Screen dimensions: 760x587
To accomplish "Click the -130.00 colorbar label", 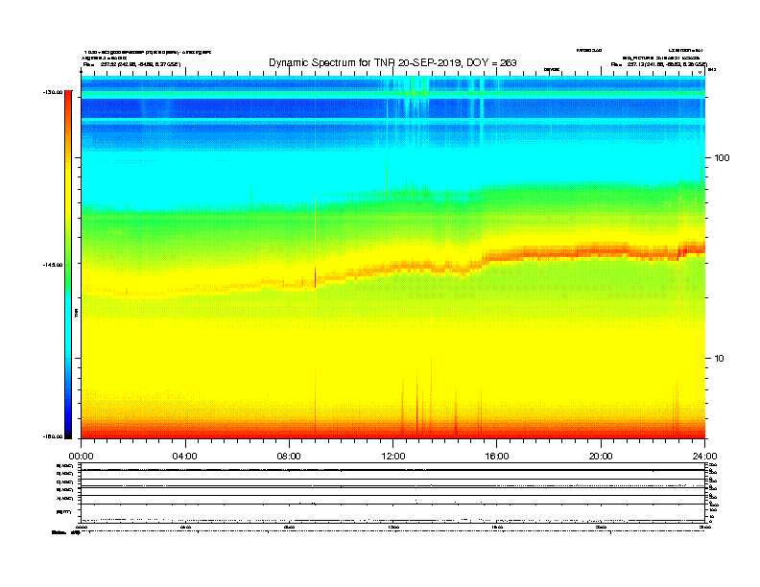I will pos(53,92).
